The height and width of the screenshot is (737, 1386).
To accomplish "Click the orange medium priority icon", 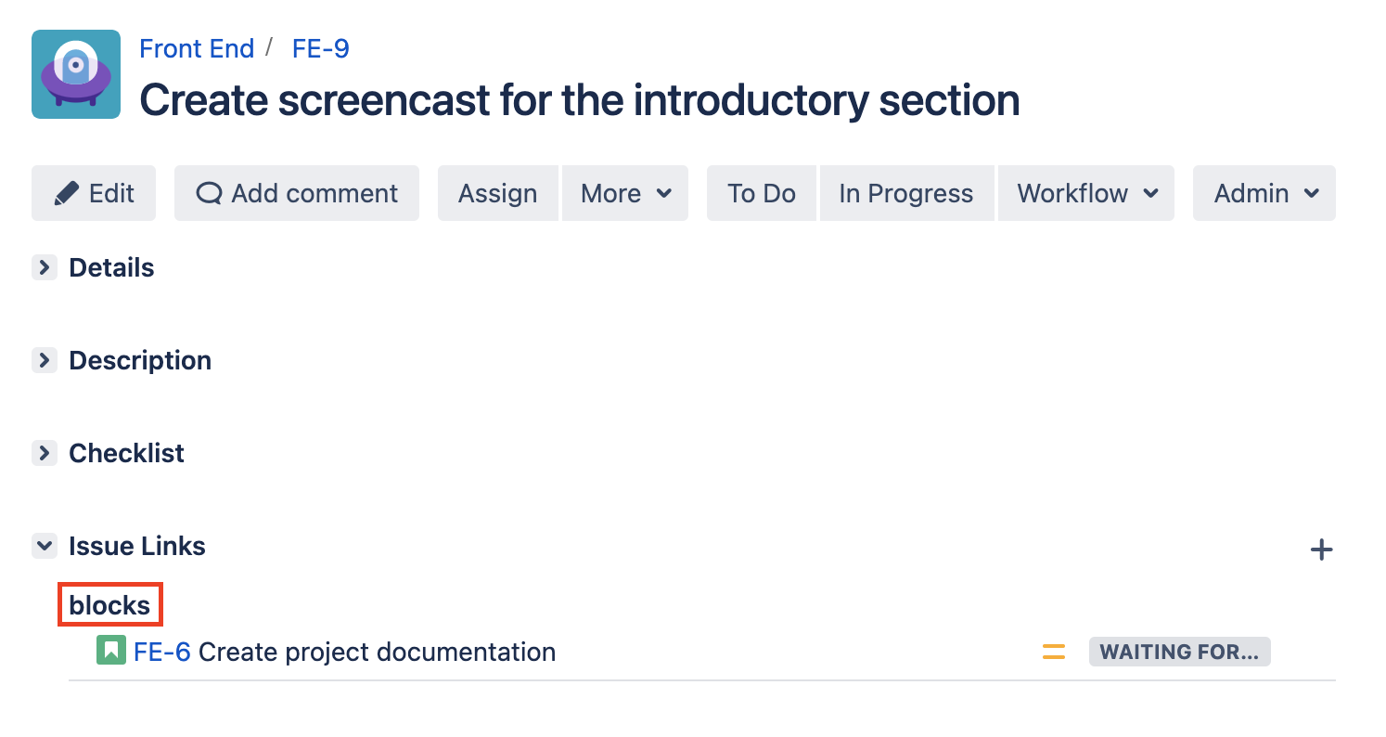I will click(1054, 652).
